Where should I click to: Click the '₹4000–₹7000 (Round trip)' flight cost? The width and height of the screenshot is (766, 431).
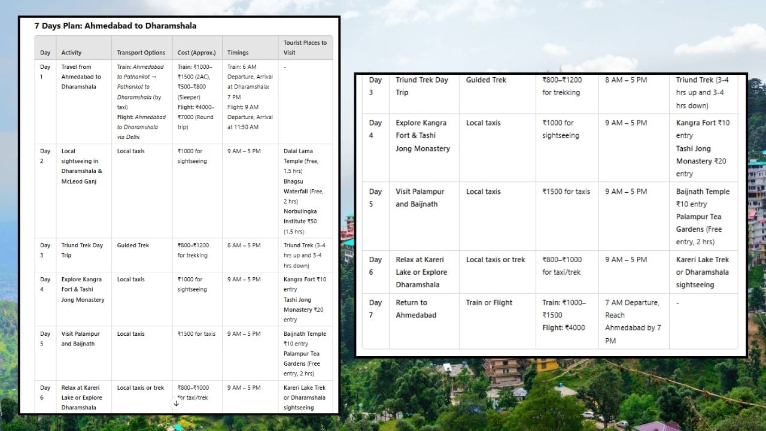(x=196, y=117)
